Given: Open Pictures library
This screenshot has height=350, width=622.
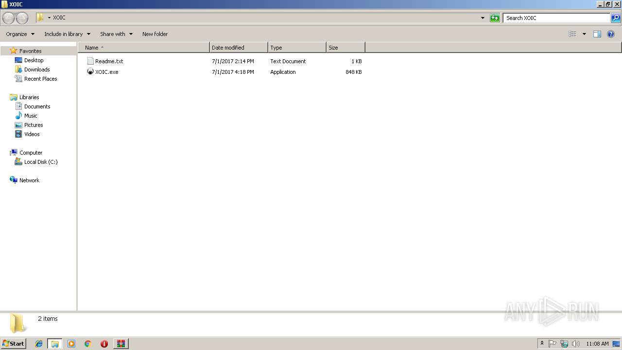Looking at the screenshot, I should 34,125.
